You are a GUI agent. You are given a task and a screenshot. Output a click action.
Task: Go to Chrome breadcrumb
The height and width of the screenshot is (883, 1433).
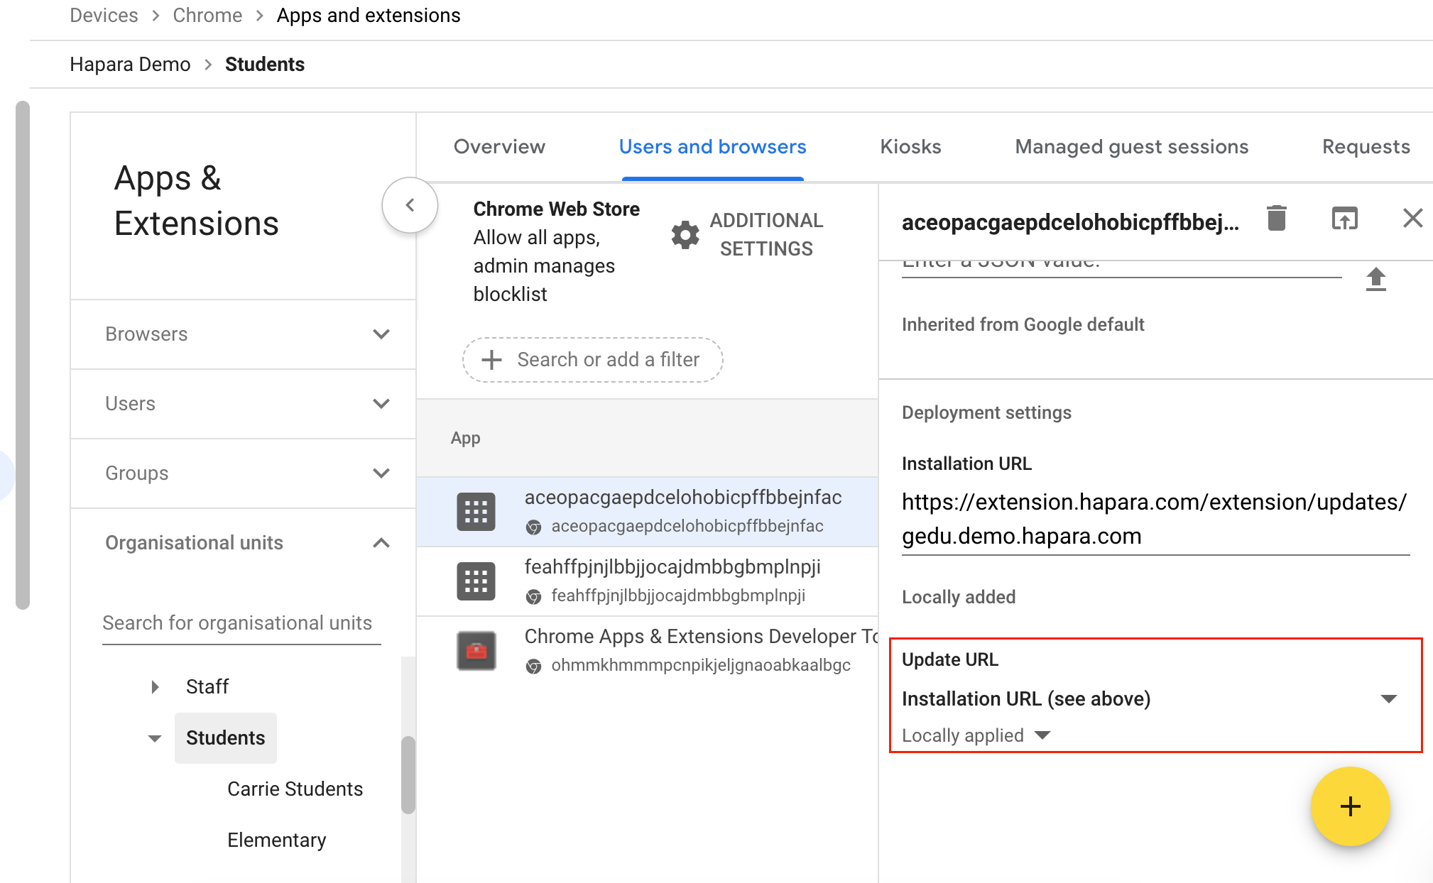(207, 16)
